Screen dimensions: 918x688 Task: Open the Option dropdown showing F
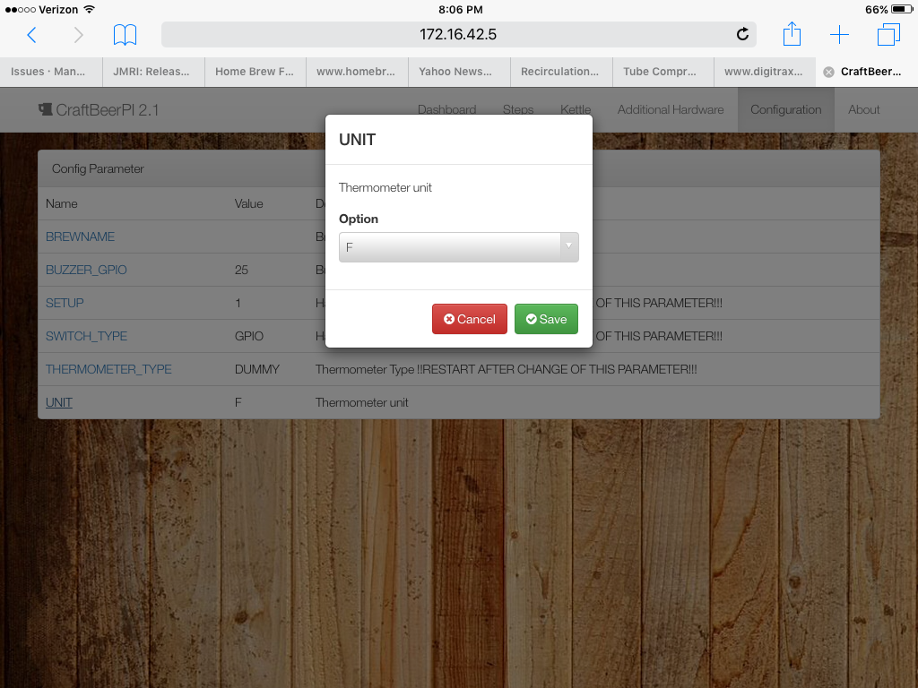(x=459, y=247)
